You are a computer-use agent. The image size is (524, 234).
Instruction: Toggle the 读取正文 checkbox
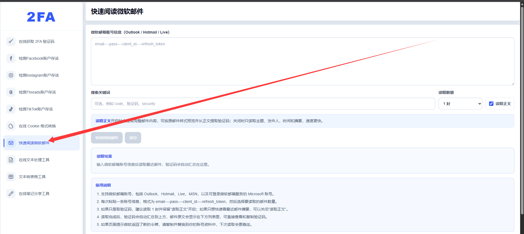click(x=491, y=104)
